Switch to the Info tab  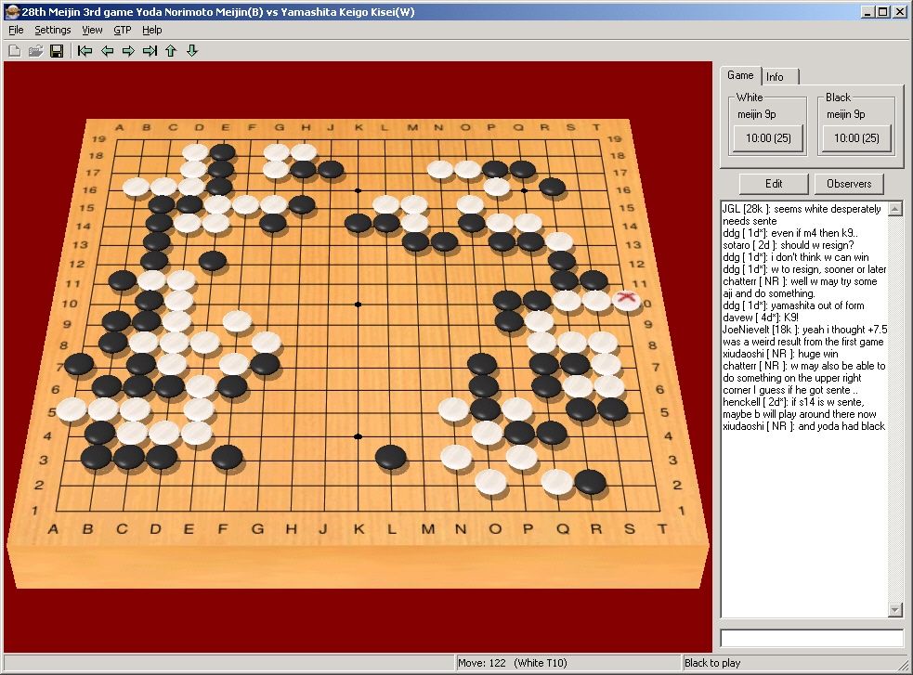775,77
